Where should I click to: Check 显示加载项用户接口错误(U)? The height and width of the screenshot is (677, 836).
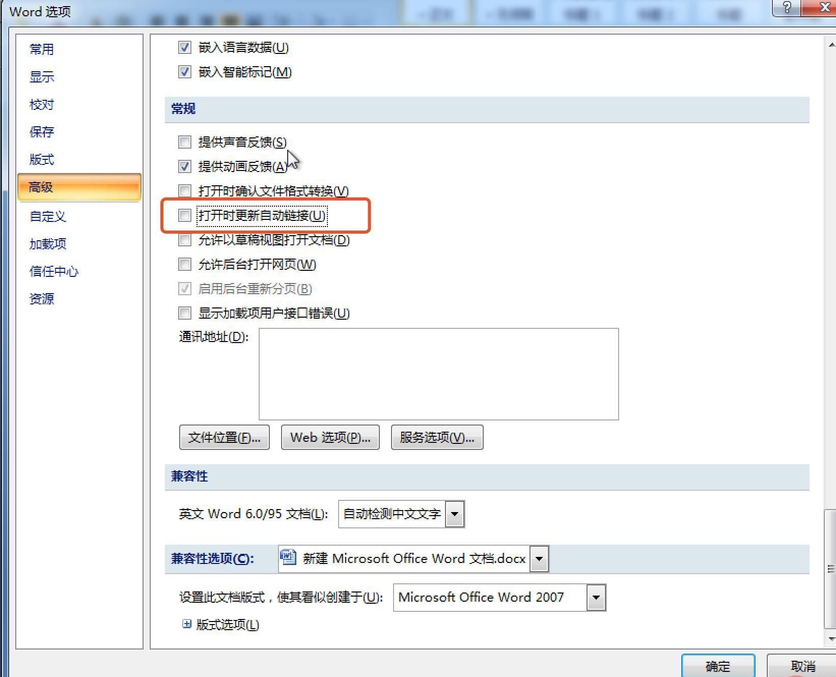tap(184, 313)
